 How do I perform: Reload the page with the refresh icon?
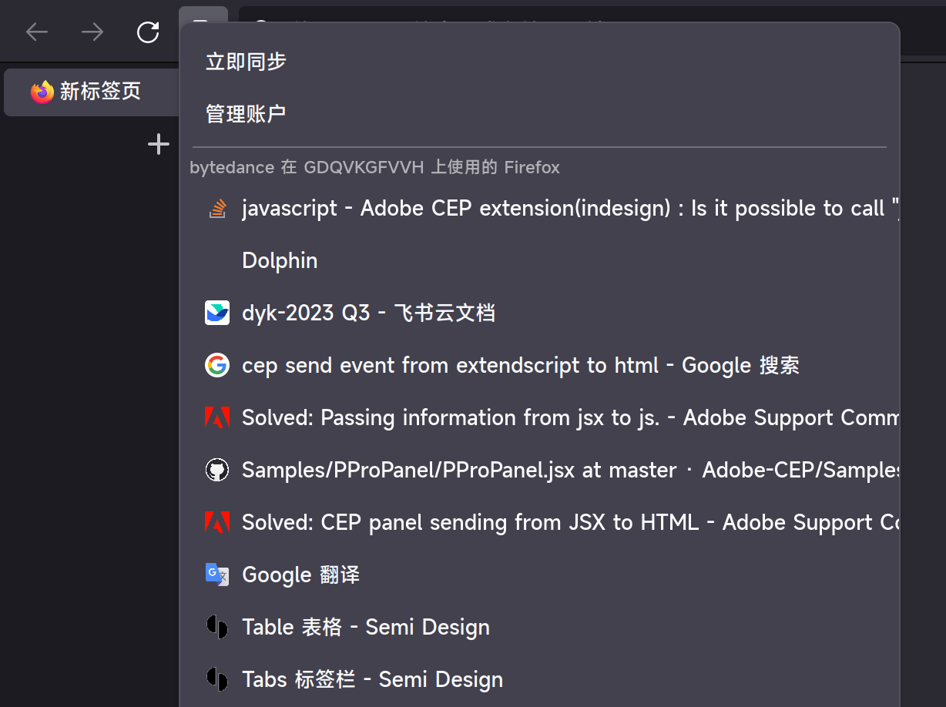click(x=148, y=32)
